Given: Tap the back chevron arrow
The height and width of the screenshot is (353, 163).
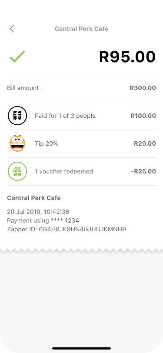Looking at the screenshot, I should click(12, 29).
